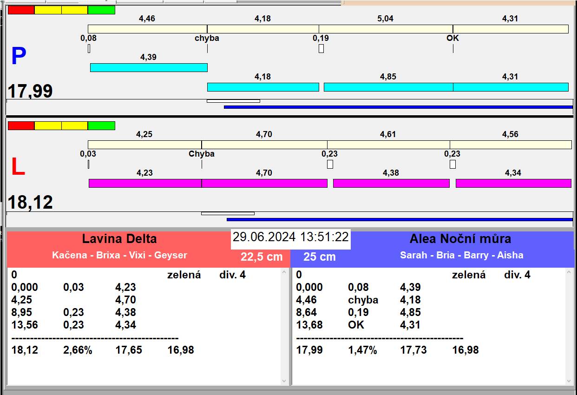The height and width of the screenshot is (395, 577).
Task: Click the red start light in lane L
Action: point(21,125)
